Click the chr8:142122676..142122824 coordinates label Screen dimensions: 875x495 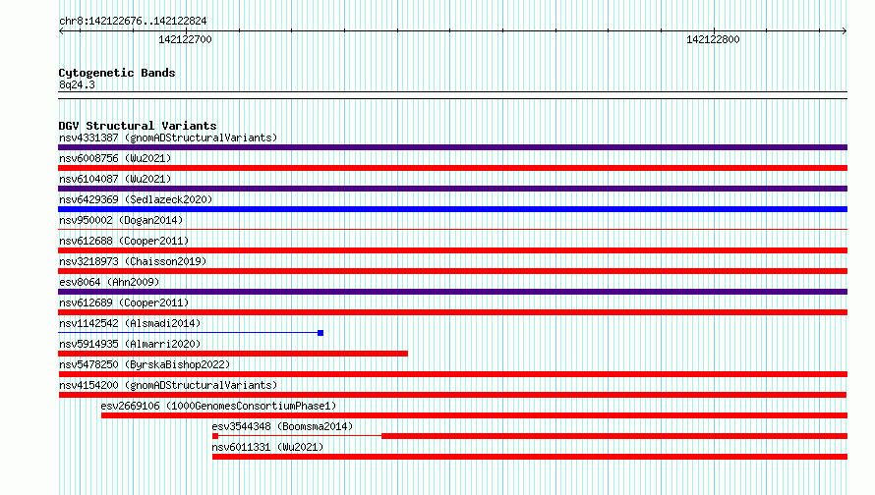[133, 22]
